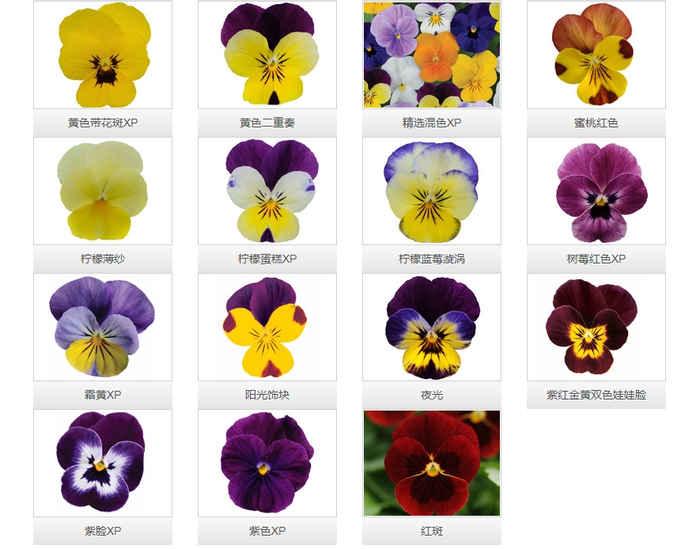Select the 柠檬蛋糕XP flower picture

[267, 191]
